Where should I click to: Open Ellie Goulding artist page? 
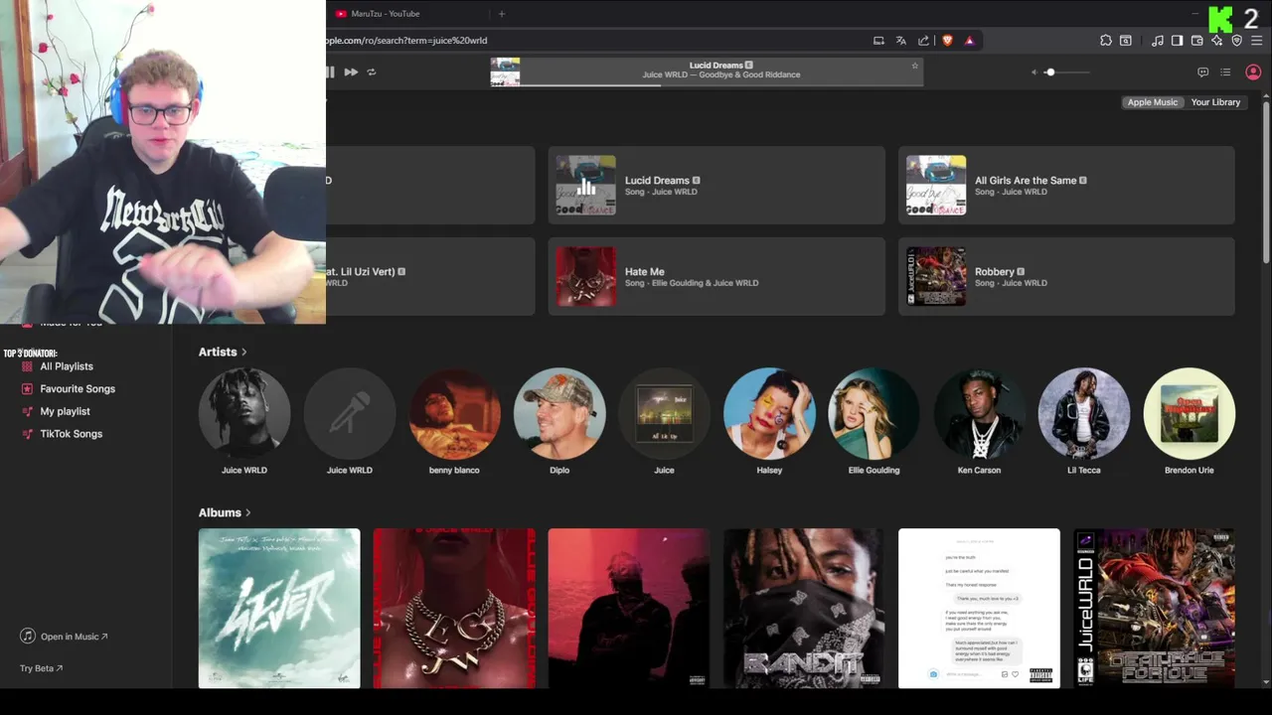874,414
